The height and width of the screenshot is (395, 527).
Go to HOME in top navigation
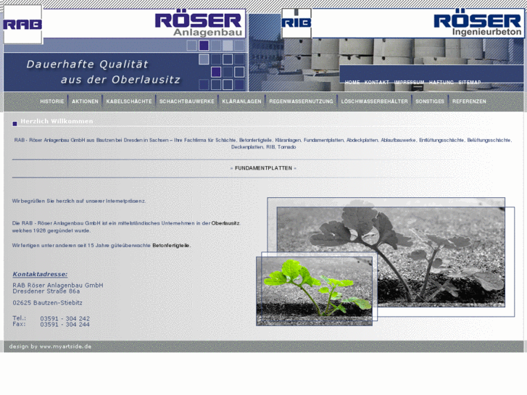pos(352,83)
